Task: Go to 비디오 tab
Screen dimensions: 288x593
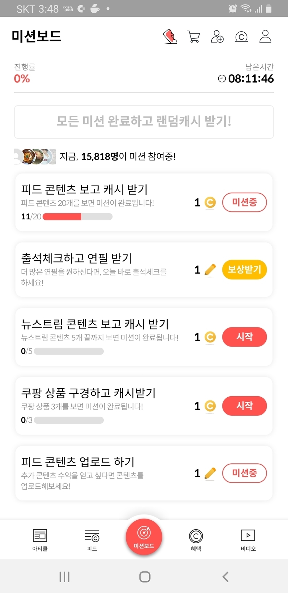Action: click(248, 540)
